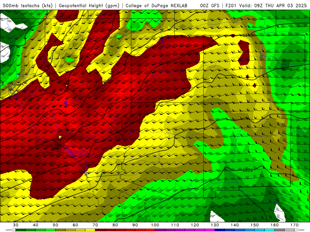Click the "Geopotential Height (gpm)" header text

click(89, 6)
